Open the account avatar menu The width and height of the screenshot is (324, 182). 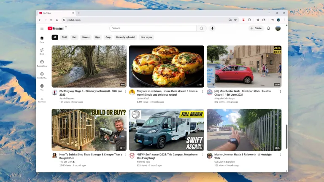278,28
